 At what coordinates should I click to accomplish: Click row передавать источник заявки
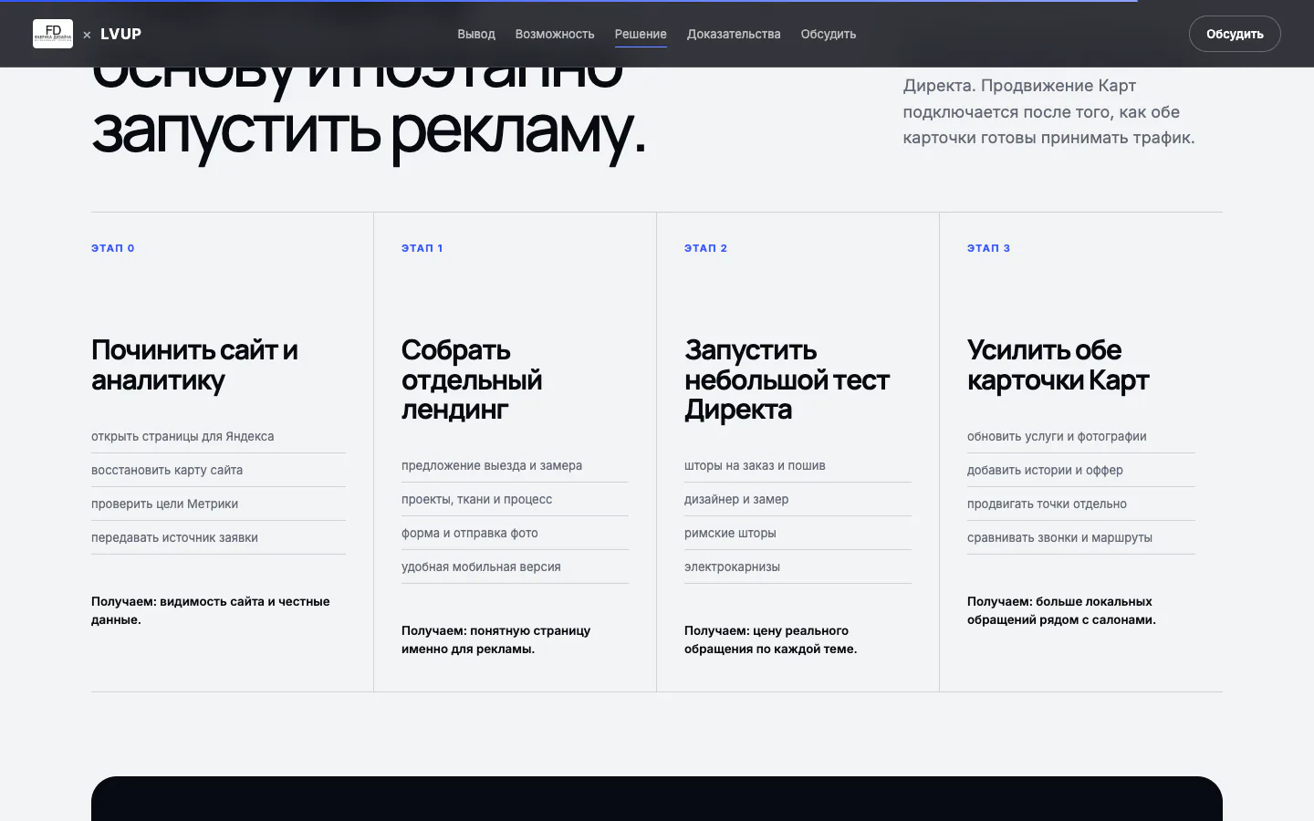[x=218, y=537]
